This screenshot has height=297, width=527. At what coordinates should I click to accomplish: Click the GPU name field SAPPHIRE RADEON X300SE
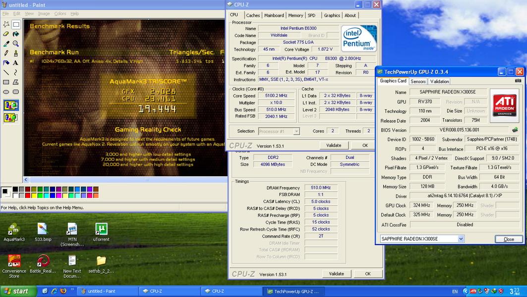point(447,92)
